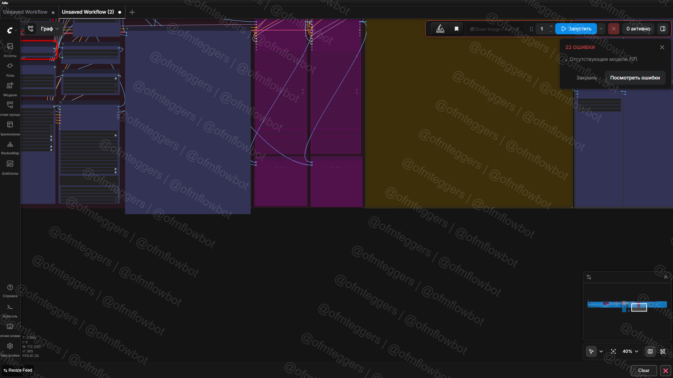This screenshot has height=378, width=673.
Task: Switch to the first Unsaved Workflow tab
Action: tap(25, 12)
